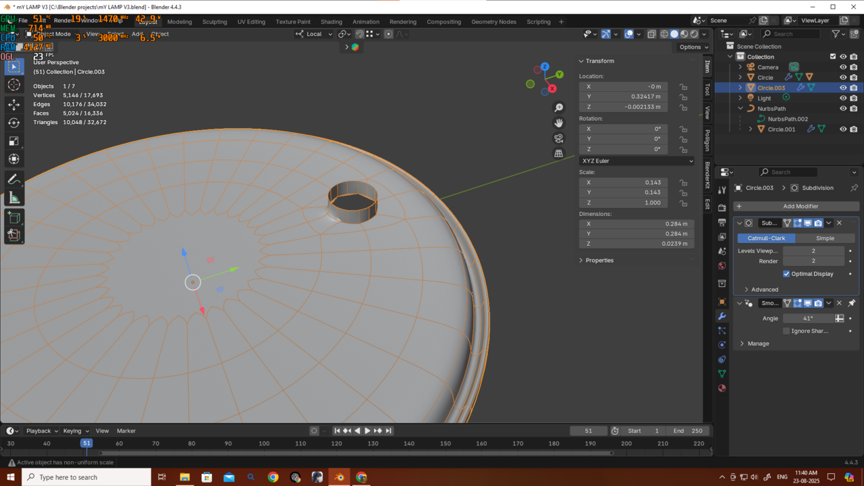This screenshot has height=486, width=864.
Task: Toggle camera view gizmo icon
Action: tap(558, 138)
